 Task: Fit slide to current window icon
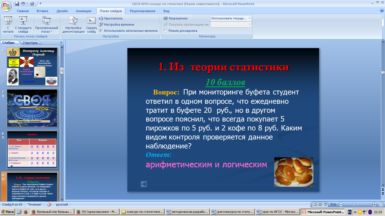[x=380, y=204]
